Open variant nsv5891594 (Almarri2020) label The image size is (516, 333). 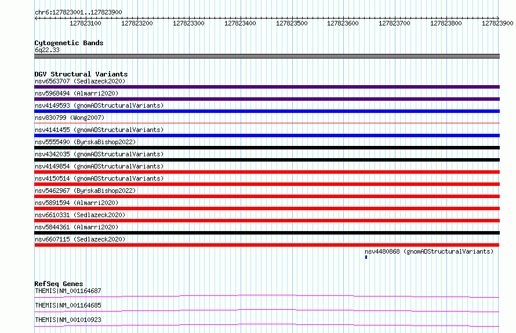77,203
